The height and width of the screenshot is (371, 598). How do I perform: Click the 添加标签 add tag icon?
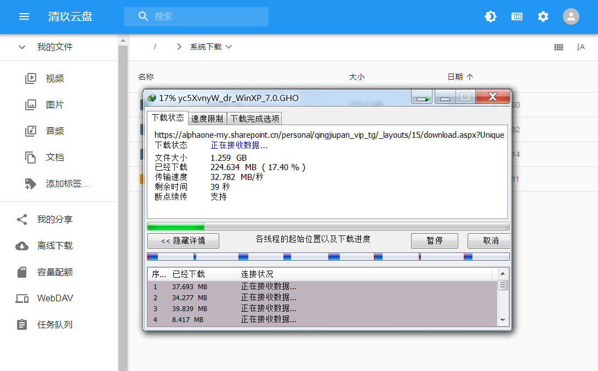tap(30, 184)
